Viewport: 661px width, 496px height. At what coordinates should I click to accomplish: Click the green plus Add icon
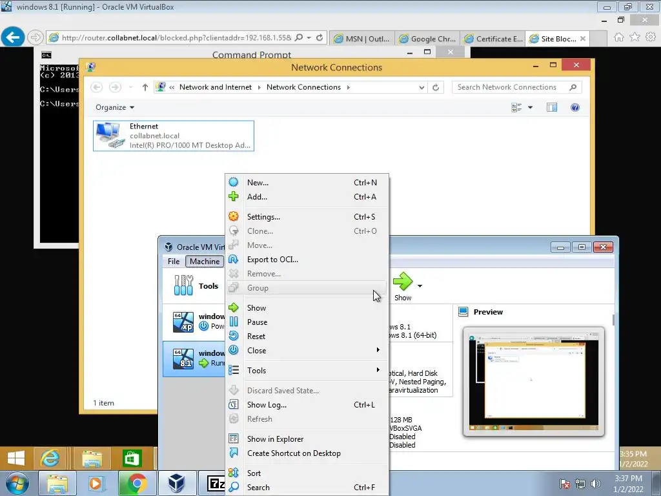click(234, 196)
